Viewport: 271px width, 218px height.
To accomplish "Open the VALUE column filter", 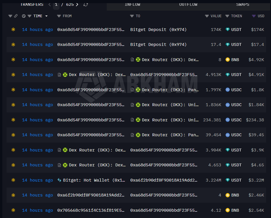I will [x=207, y=16].
